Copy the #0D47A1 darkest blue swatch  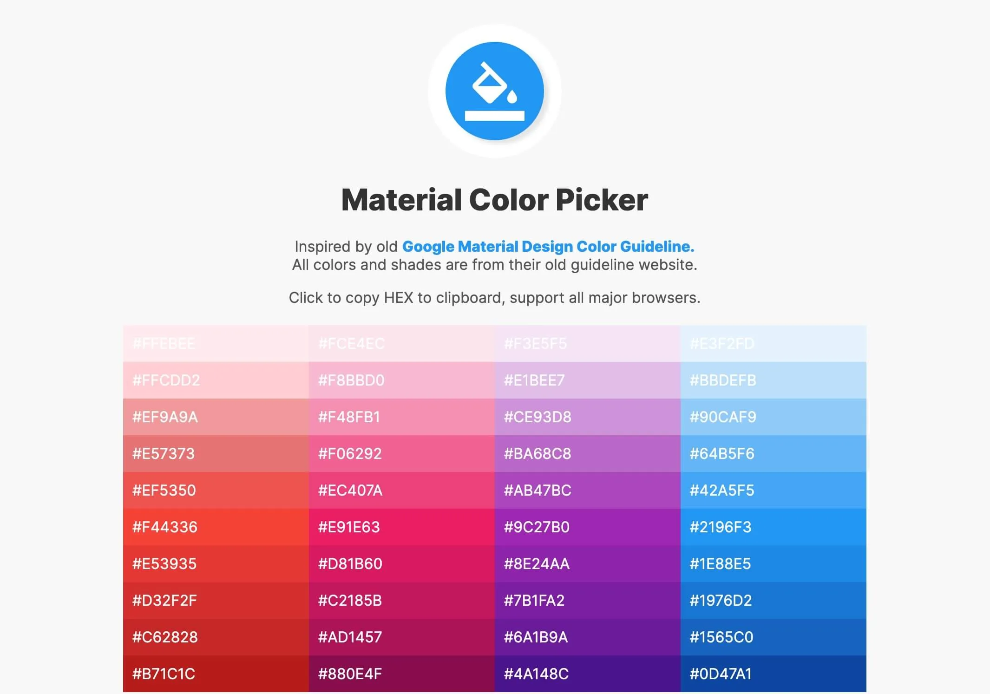coord(774,673)
